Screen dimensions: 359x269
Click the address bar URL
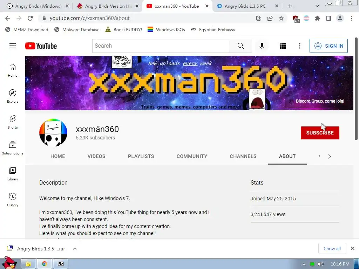click(89, 18)
